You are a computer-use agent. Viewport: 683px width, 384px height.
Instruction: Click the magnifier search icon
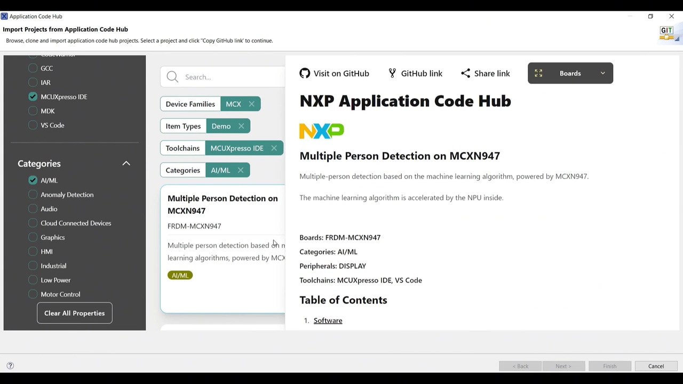click(172, 77)
